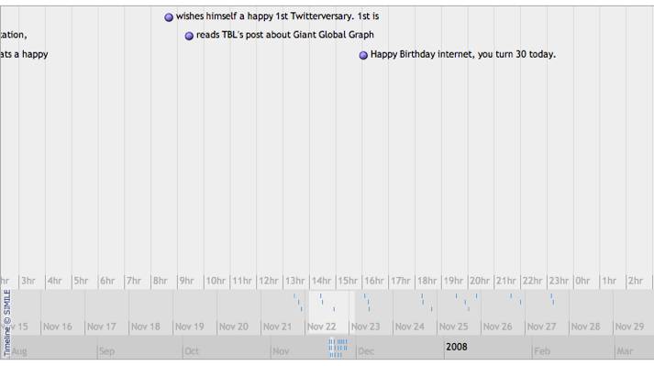The image size is (654, 366).
Task: Click the 9hr label on the hour band
Action: [186, 281]
